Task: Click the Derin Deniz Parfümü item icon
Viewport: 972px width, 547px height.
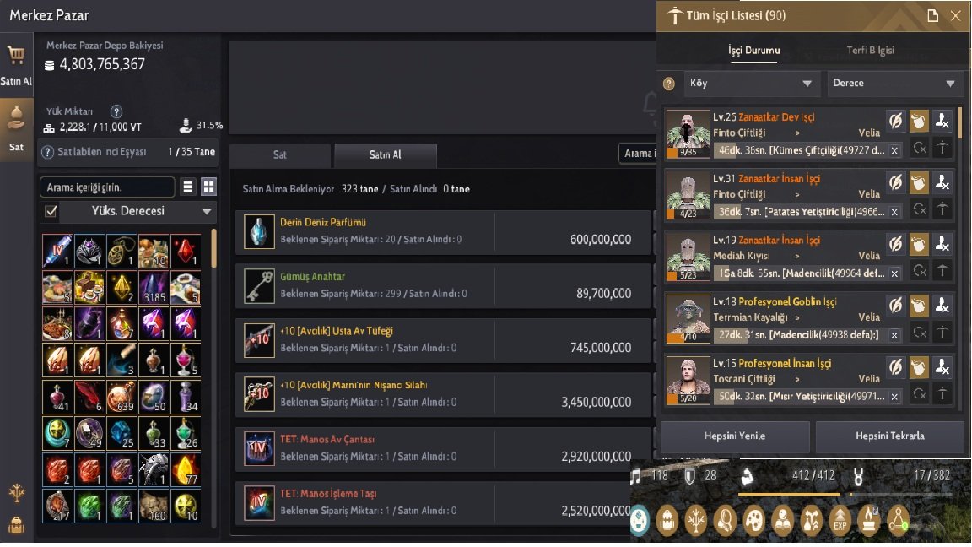Action: pyautogui.click(x=258, y=231)
